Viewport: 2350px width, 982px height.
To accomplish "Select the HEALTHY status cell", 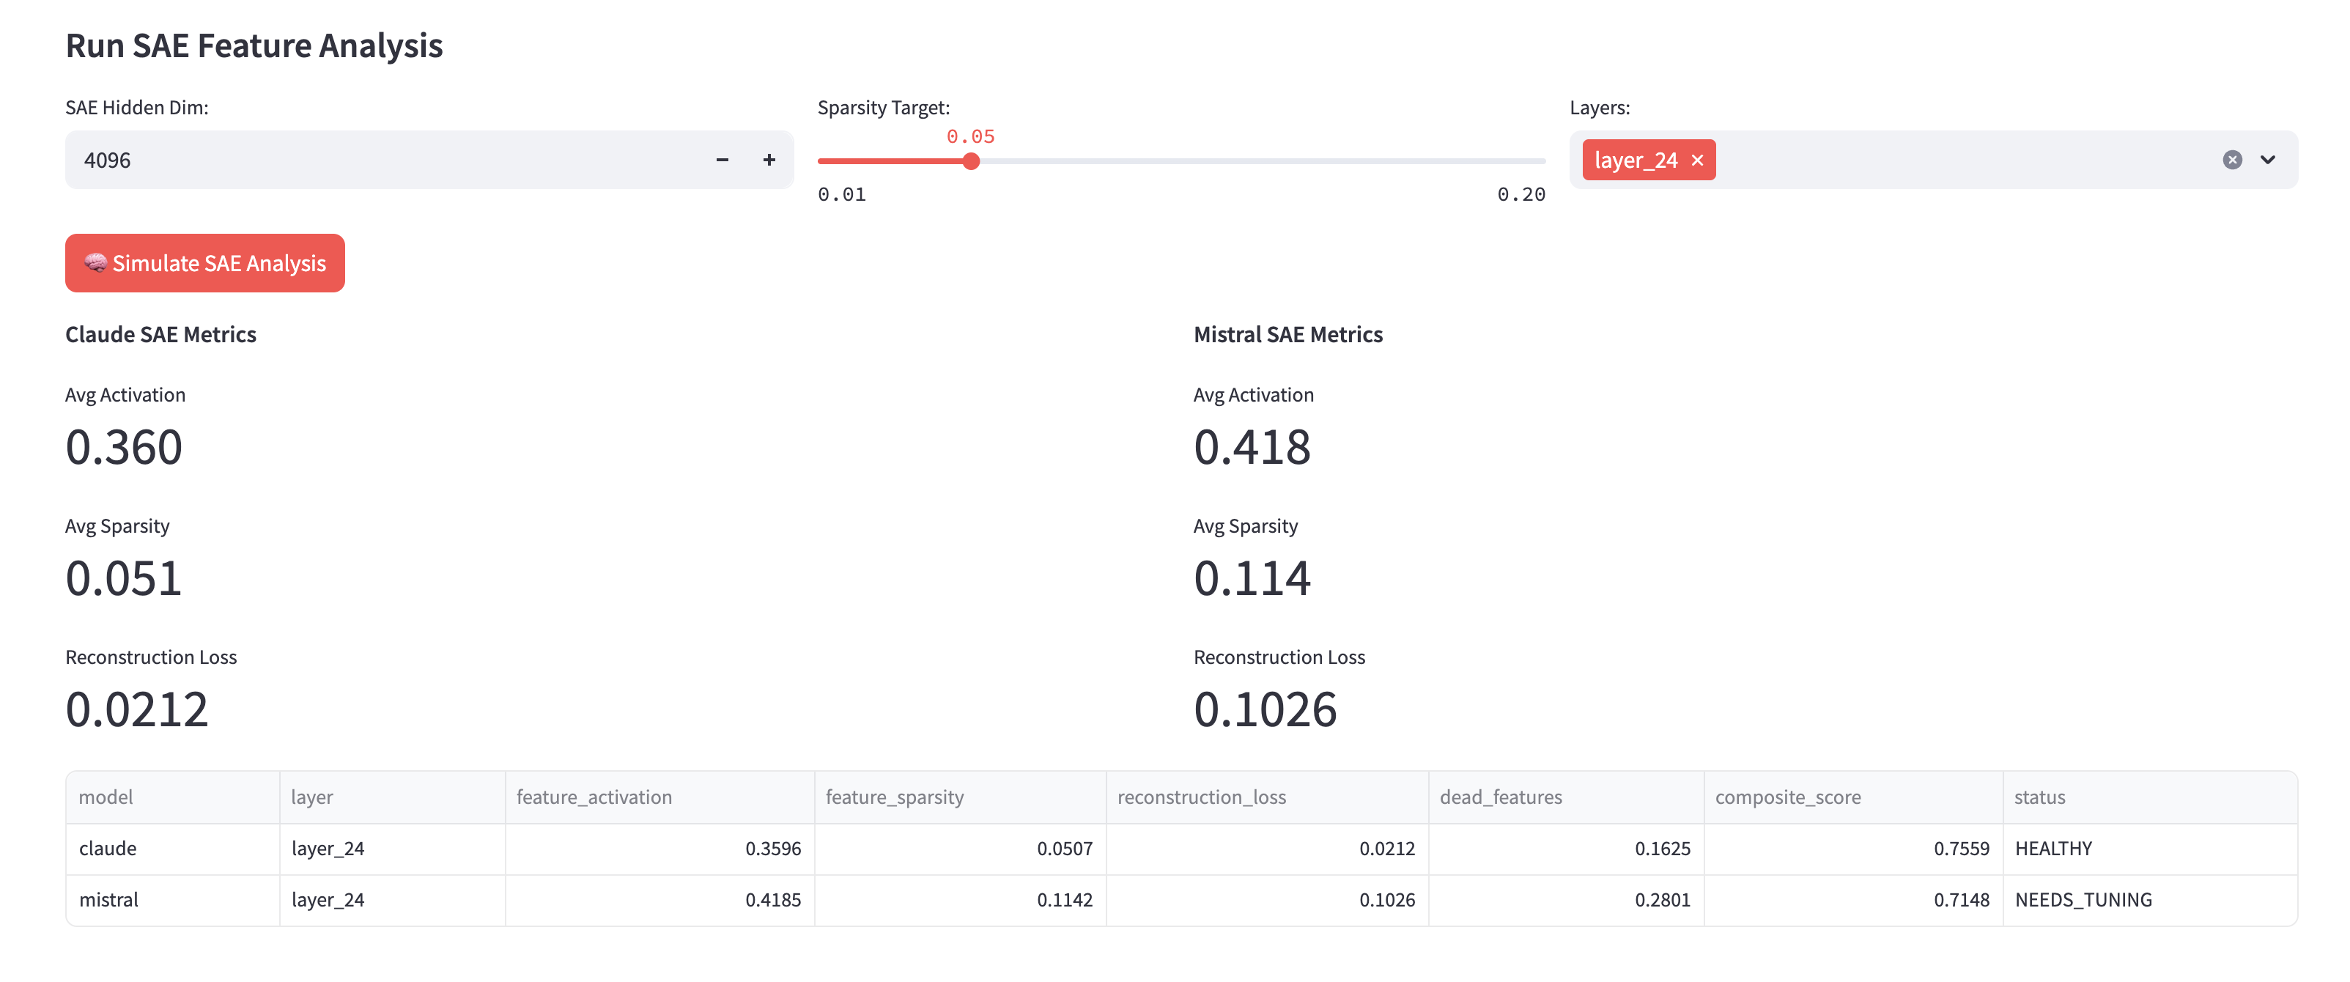I will coord(2052,848).
